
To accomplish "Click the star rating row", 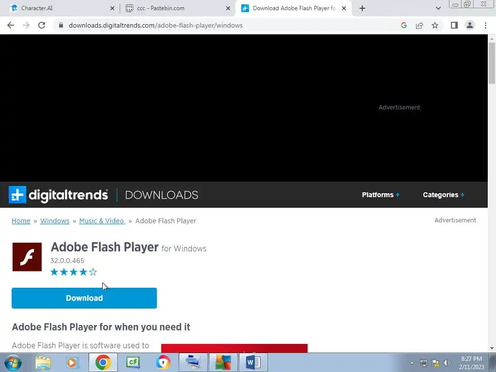I will [x=74, y=272].
